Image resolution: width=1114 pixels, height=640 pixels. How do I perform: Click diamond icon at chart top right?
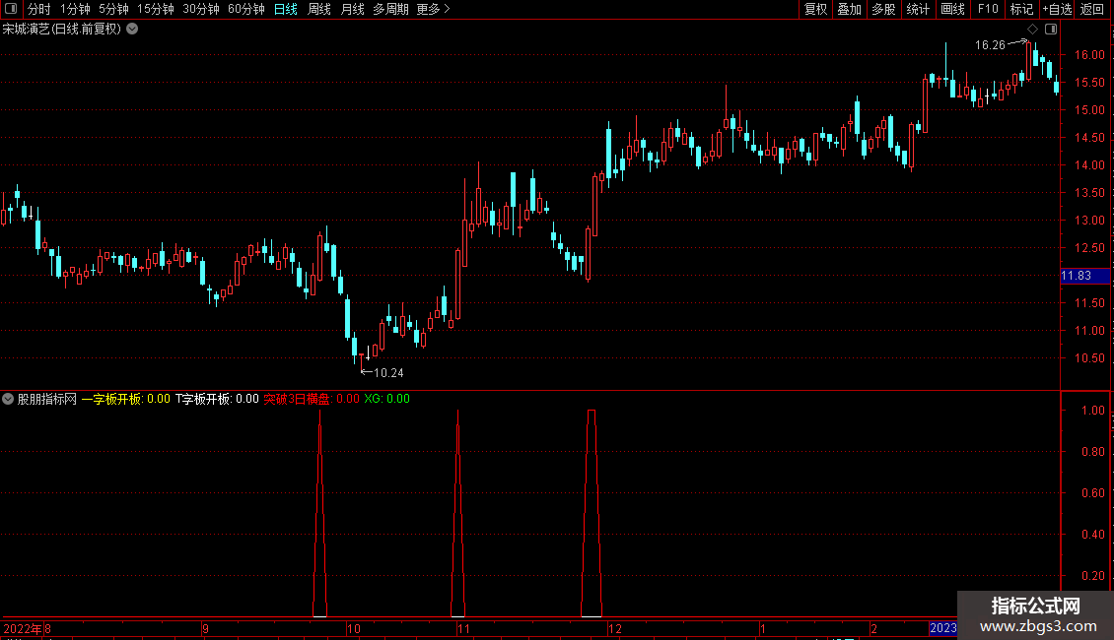pos(1033,30)
